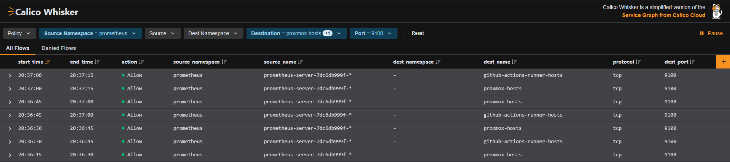Sort by dest_port column icon

[692, 62]
